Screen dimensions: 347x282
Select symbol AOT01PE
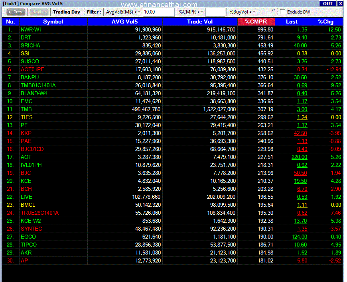tap(32, 69)
